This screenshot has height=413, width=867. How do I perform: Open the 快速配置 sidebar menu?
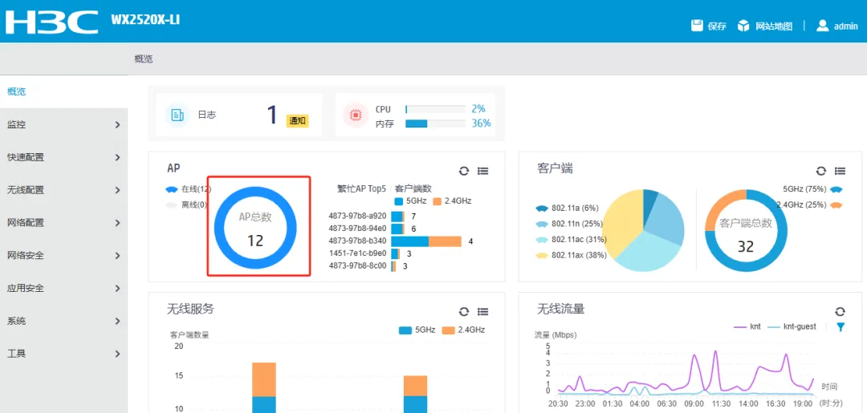point(63,157)
